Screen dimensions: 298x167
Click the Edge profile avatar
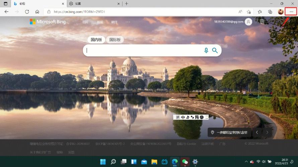point(281,12)
